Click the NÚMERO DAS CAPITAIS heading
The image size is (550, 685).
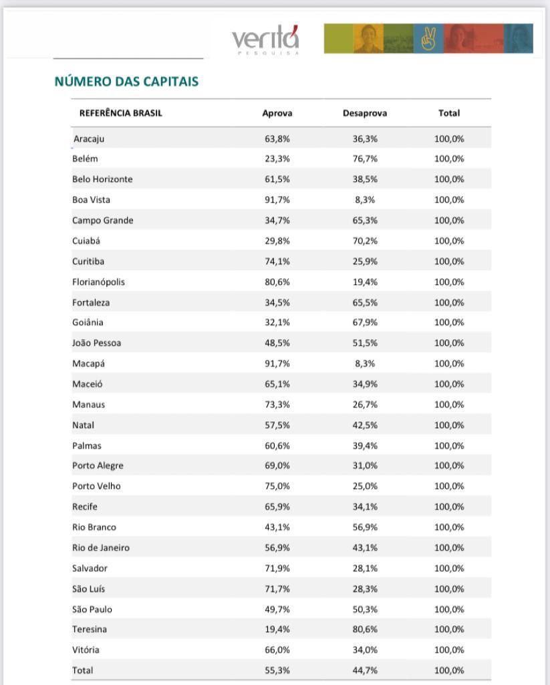click(126, 81)
